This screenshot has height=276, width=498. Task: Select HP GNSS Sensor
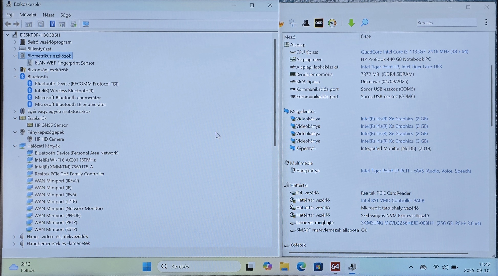(51, 125)
